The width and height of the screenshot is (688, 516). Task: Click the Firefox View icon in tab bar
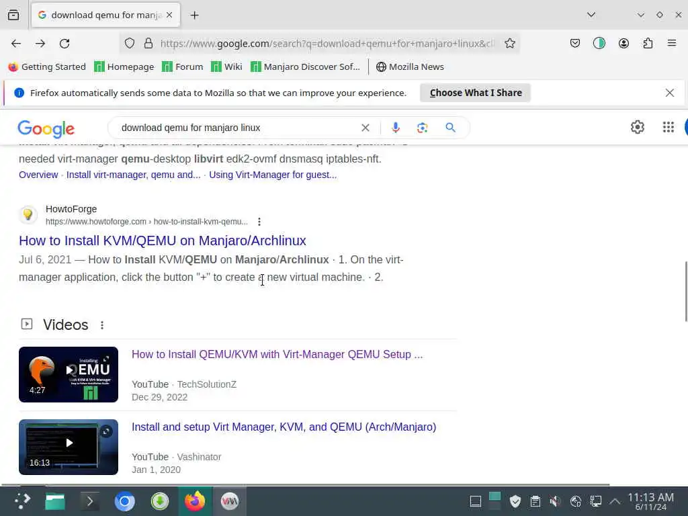coord(13,15)
